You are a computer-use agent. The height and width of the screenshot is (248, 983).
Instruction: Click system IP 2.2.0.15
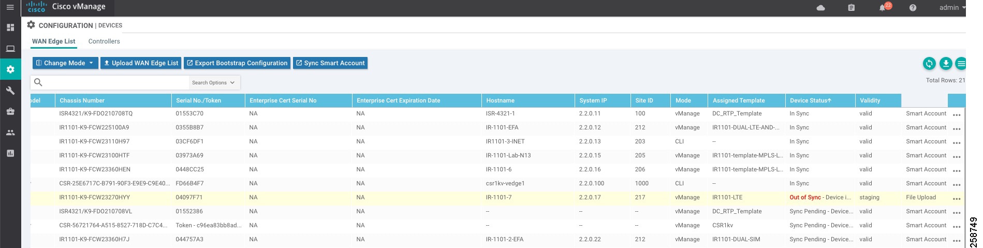590,155
